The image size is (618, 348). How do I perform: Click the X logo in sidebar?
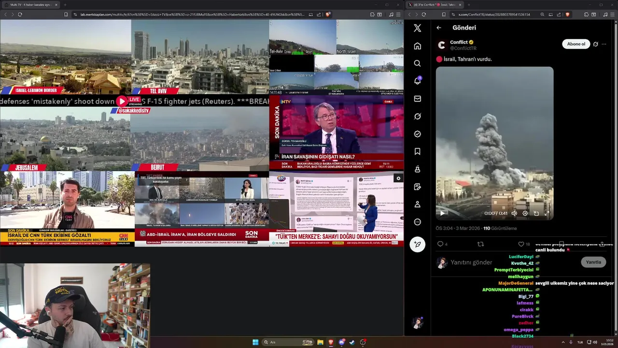(x=417, y=28)
